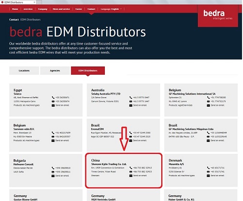Click Bulgaria Hofmann Consult fax icon

(x=53, y=172)
